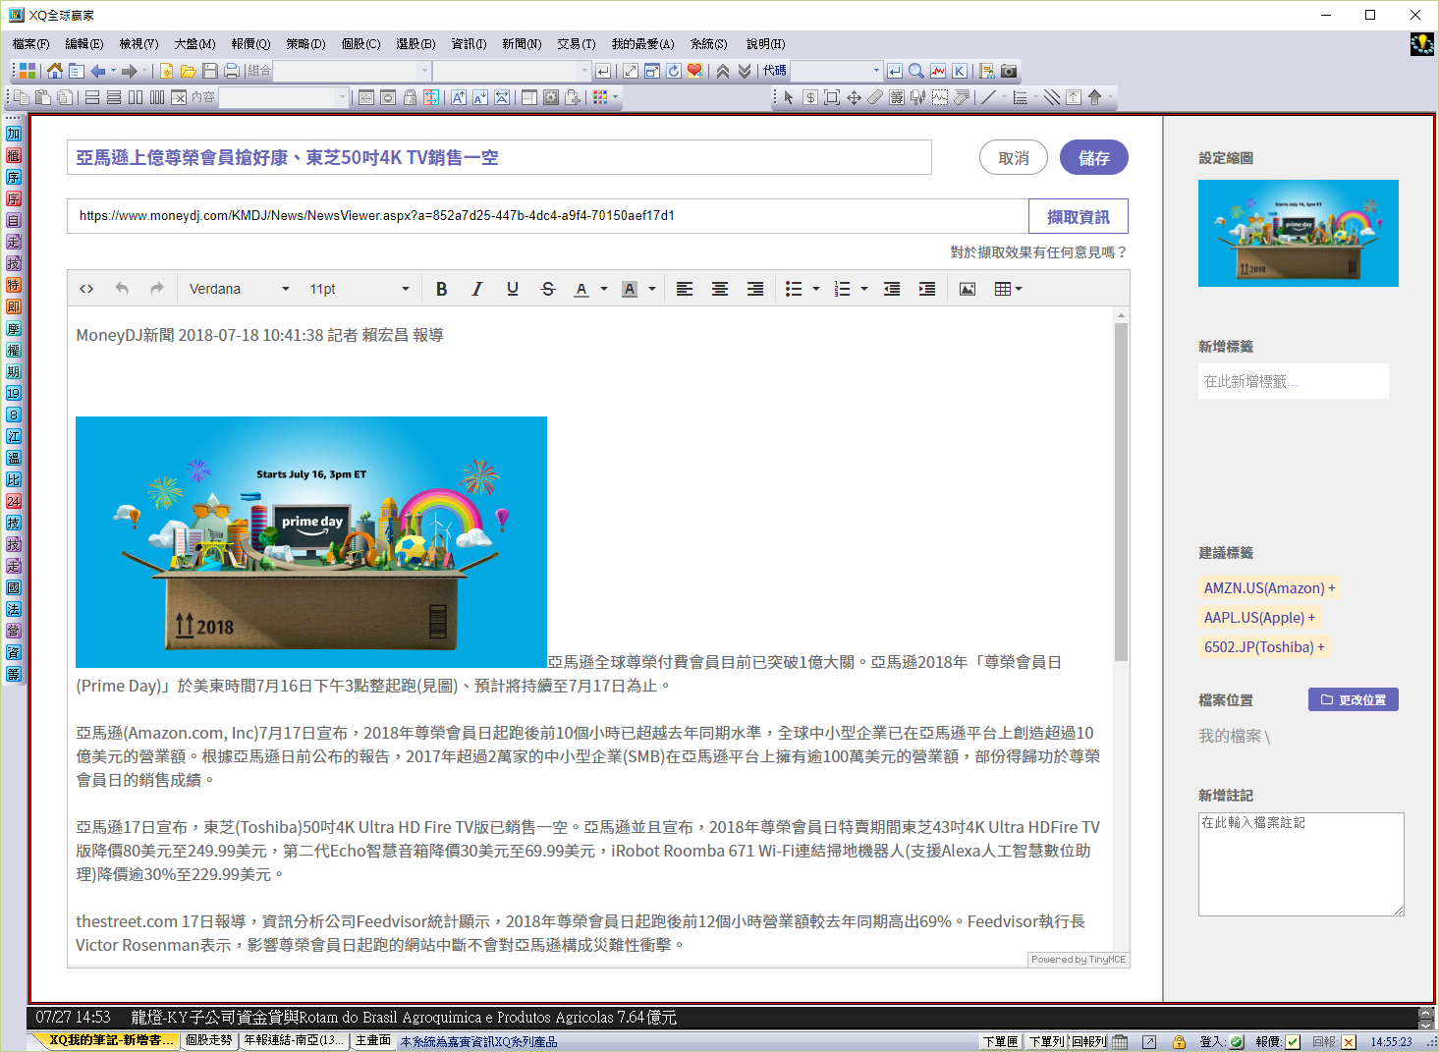Select the eraser drawing tool
Image resolution: width=1439 pixels, height=1052 pixels.
tap(875, 97)
